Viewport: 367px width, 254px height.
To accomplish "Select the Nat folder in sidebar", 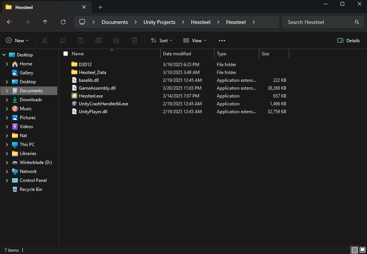I will [x=23, y=136].
